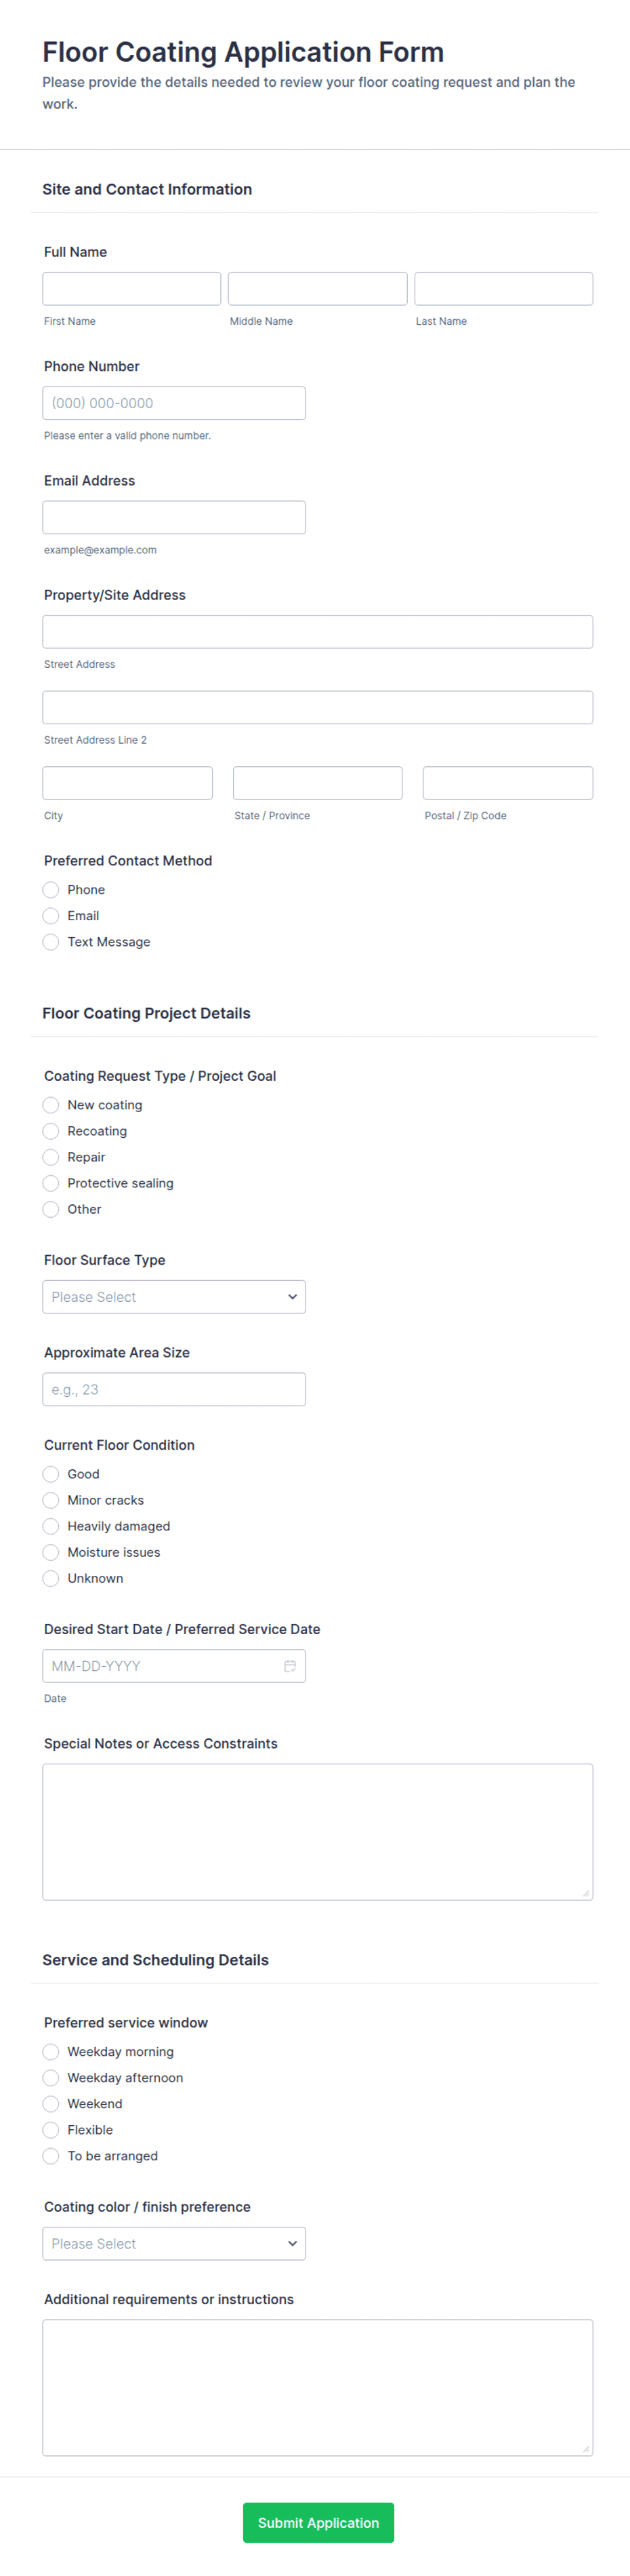Click the Email Address input
Viewport: 630px width, 2576px height.
[173, 517]
